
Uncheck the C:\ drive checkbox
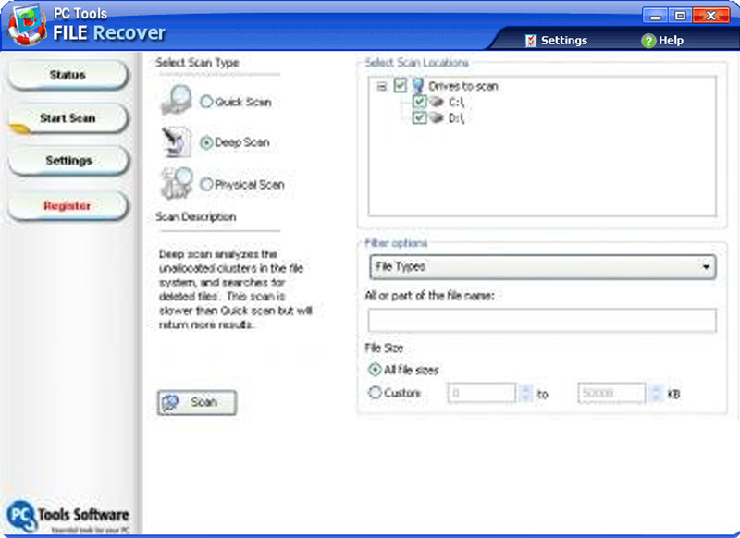[x=419, y=102]
